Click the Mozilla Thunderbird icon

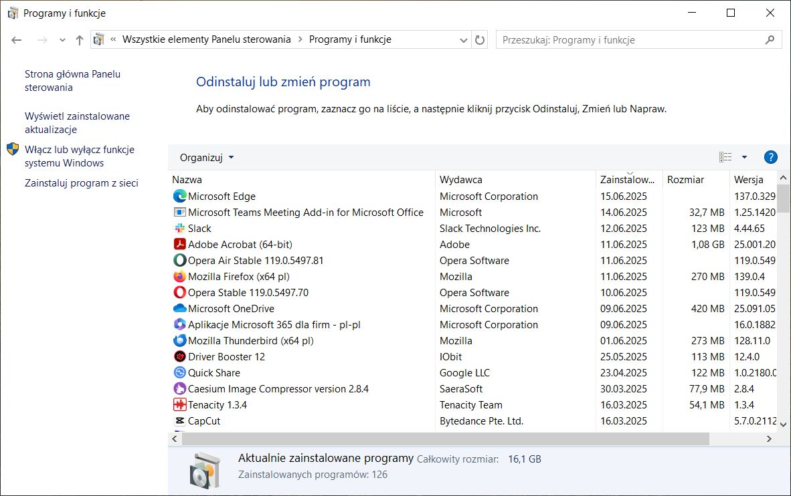pos(179,341)
